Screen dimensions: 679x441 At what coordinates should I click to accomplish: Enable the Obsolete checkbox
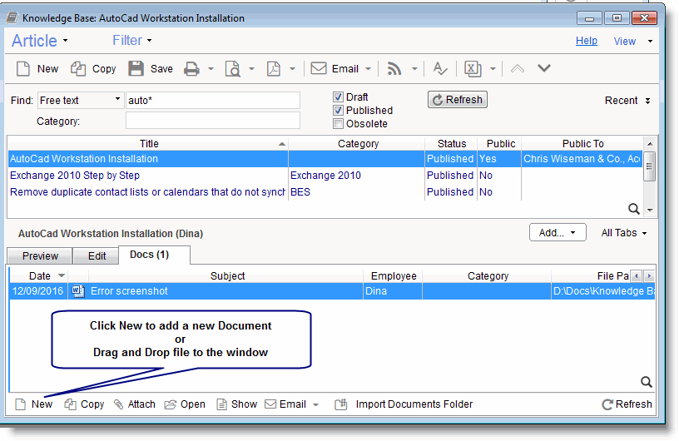pos(338,124)
